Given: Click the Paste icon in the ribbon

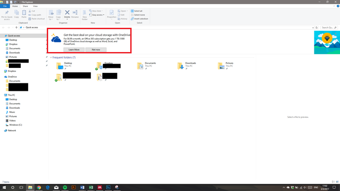Looking at the screenshot, I should (24, 14).
